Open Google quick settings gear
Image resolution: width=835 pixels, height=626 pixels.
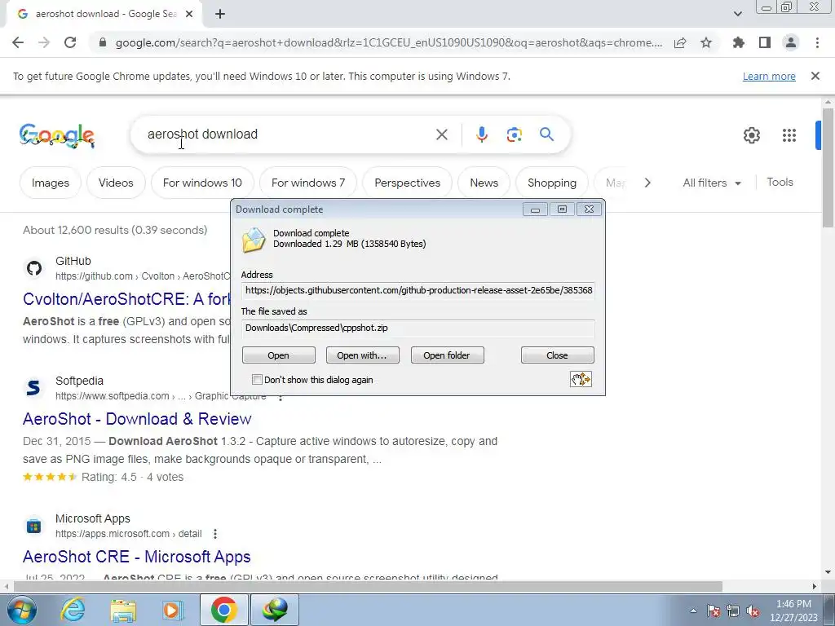[x=751, y=135]
